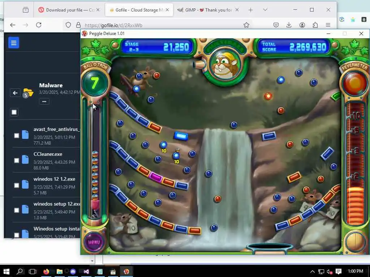370x277 pixels.
Task: Switch to Download your file tab
Action: point(68,10)
